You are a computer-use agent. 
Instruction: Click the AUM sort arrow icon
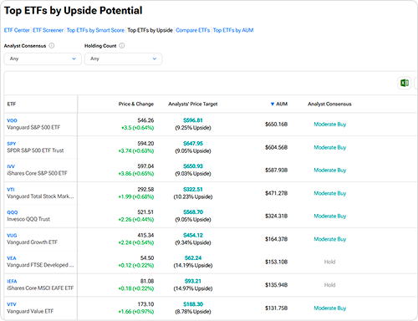273,104
